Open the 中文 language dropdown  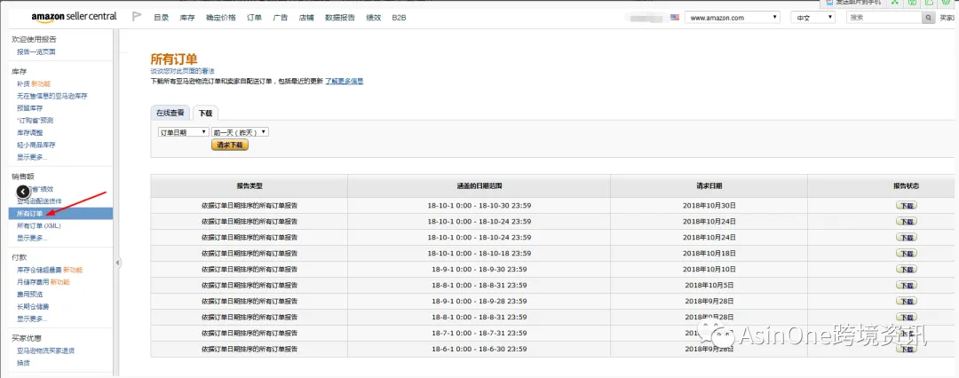(812, 18)
